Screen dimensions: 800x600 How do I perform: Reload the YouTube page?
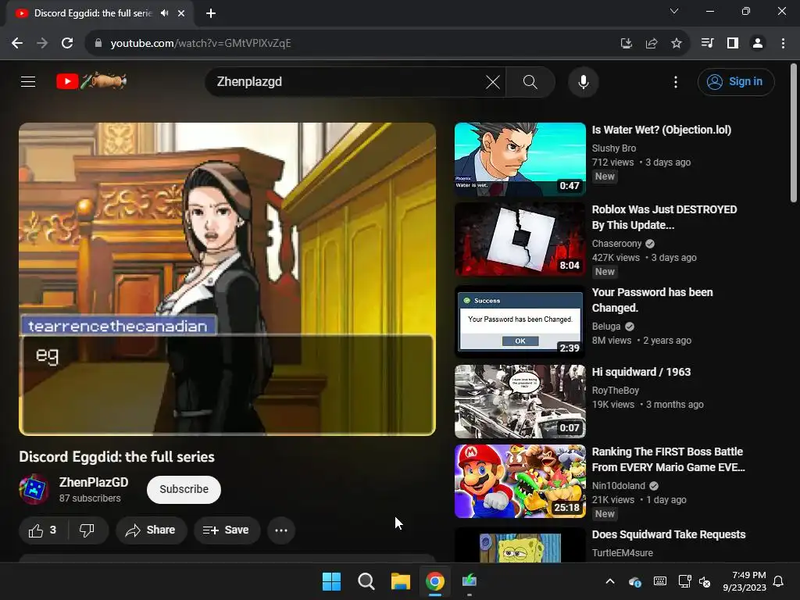coord(67,44)
